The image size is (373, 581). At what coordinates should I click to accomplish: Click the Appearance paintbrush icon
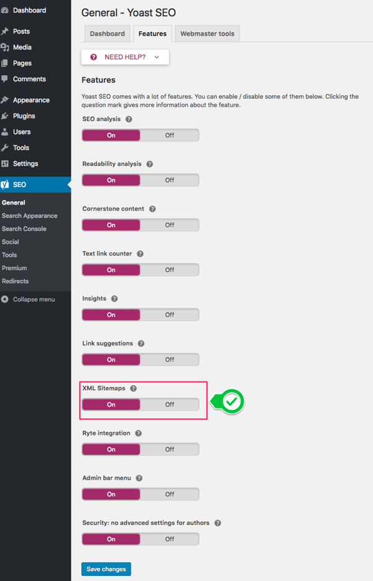click(5, 100)
